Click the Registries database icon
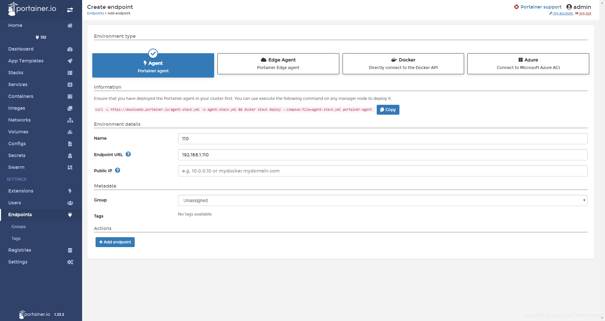This screenshot has height=321, width=605. pyautogui.click(x=70, y=250)
